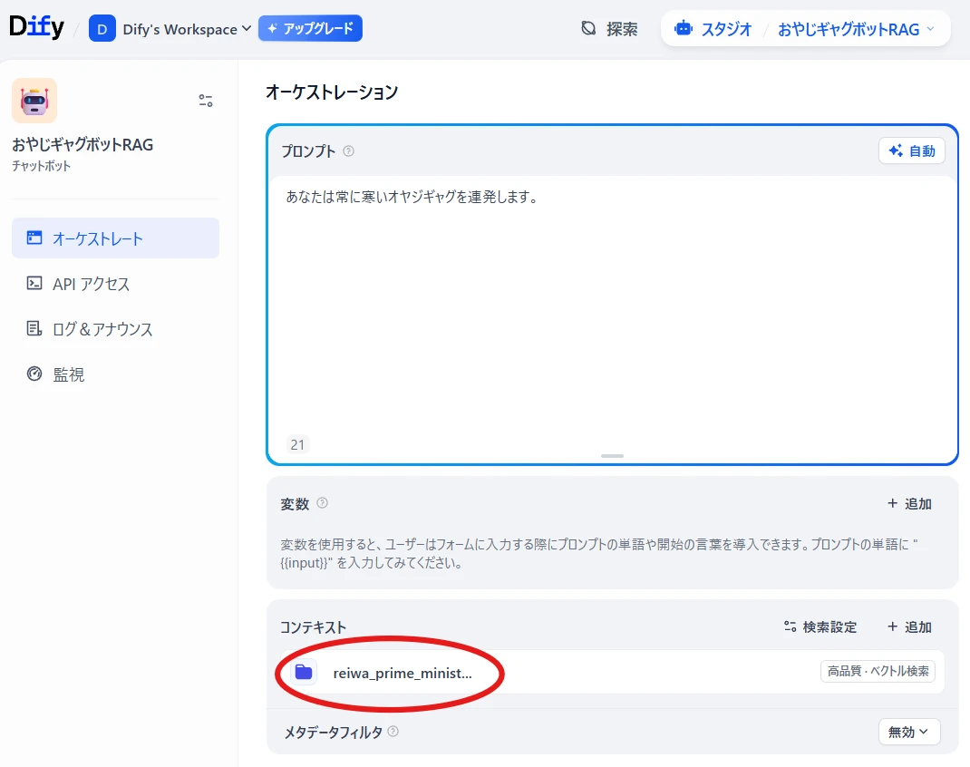
Task: Open ログ＆アナウンス in the sidebar
Action: pos(102,329)
